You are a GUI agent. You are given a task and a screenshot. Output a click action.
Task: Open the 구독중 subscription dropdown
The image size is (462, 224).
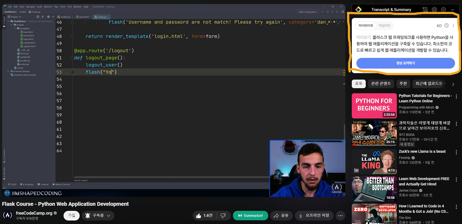(x=98, y=215)
